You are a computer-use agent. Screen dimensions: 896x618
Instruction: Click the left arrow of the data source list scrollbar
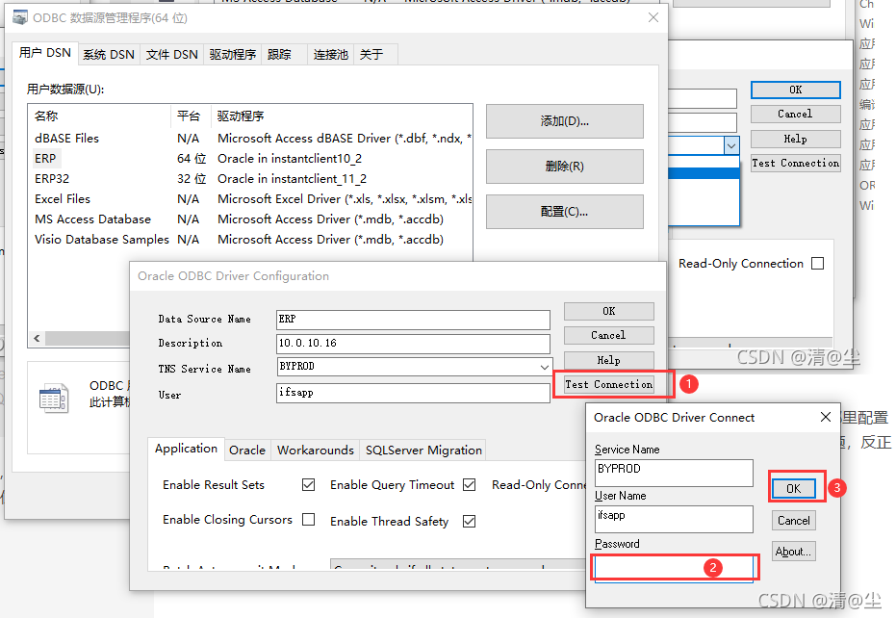tap(37, 339)
